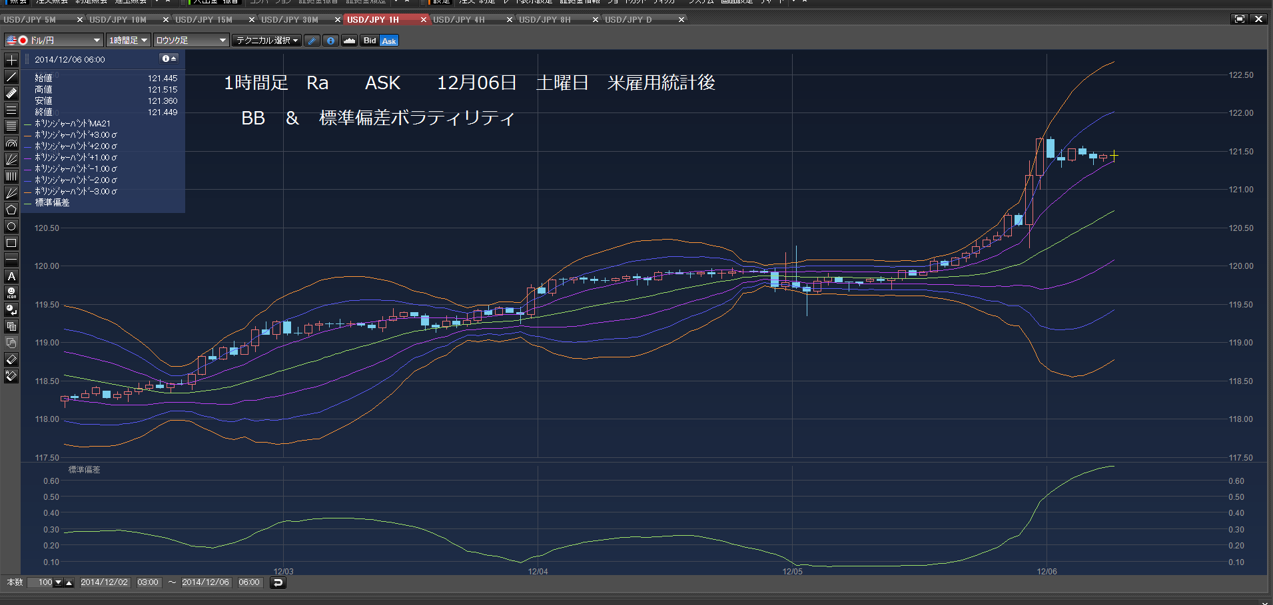Click the copy objects tool

[11, 326]
